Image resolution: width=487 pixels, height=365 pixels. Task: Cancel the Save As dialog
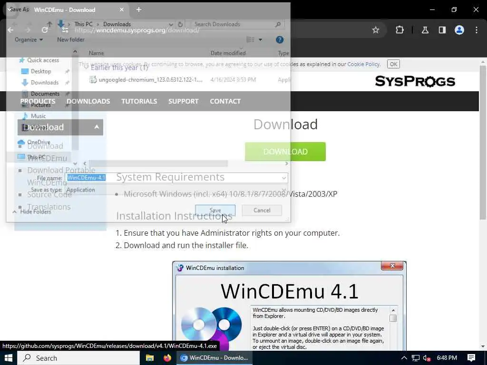[262, 211]
